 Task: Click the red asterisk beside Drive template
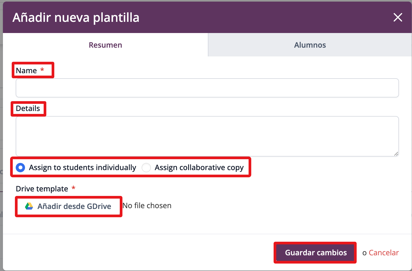tap(73, 188)
